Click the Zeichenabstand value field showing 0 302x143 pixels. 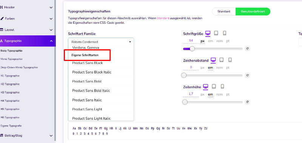tap(191, 67)
